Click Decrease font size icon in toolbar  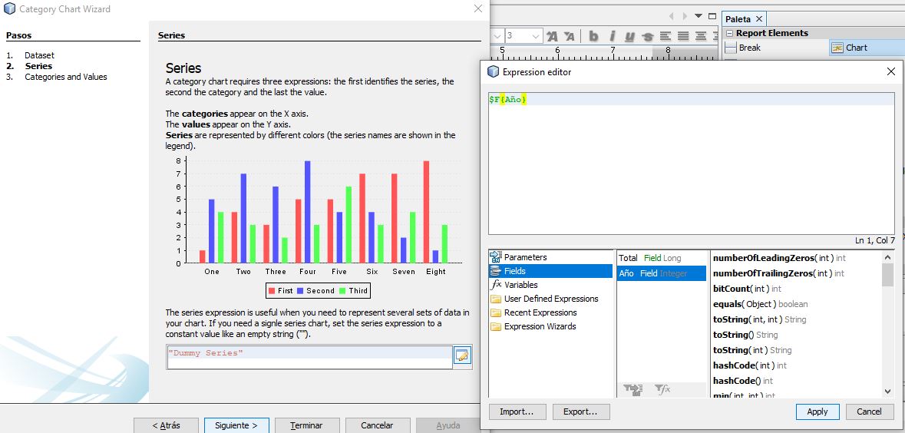[570, 36]
